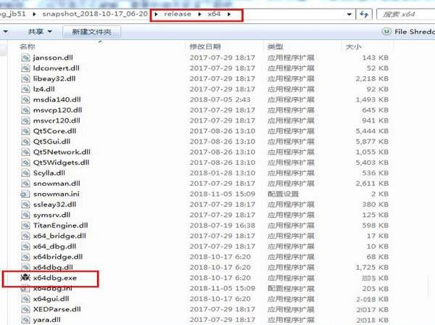The width and height of the screenshot is (435, 325).
Task: Click the File Shredder toolbar icon
Action: 386,32
